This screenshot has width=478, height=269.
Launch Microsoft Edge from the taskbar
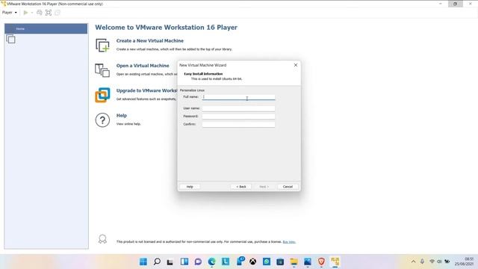(211, 262)
